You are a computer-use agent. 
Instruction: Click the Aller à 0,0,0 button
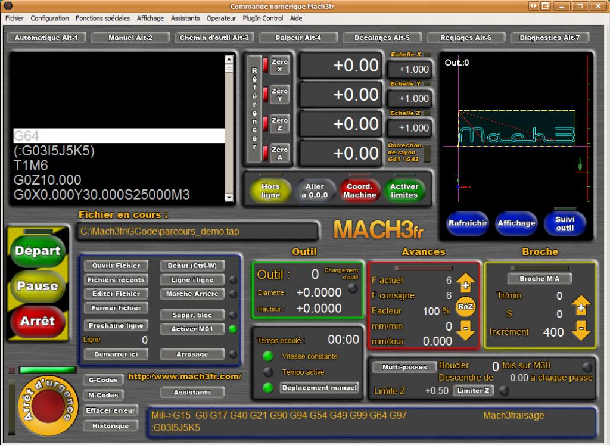pos(315,191)
